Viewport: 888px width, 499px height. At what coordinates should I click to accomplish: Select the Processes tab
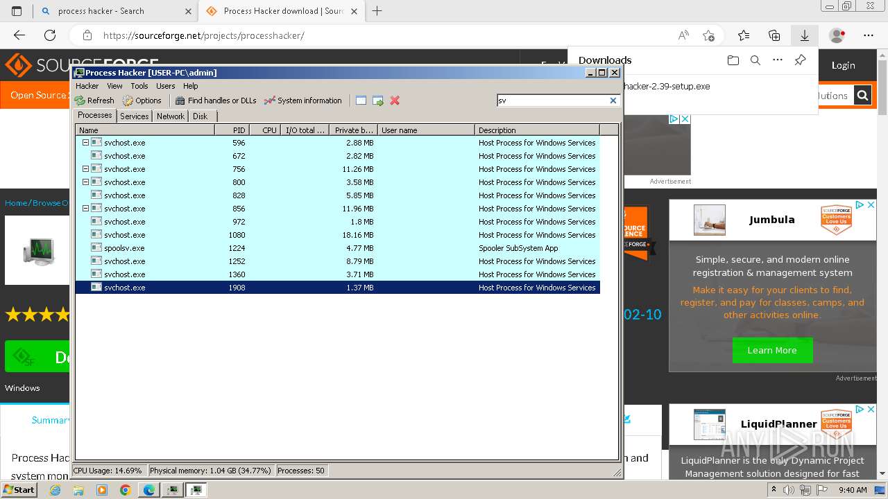(x=95, y=116)
